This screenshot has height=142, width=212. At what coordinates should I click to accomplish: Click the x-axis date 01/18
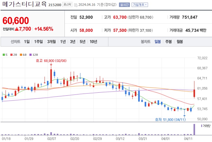pyautogui.click(x=6, y=139)
